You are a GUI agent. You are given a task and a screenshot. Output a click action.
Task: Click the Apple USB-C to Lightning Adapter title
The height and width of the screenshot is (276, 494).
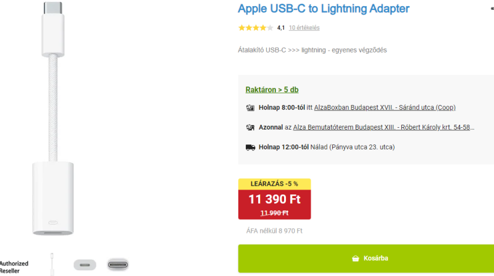click(323, 9)
